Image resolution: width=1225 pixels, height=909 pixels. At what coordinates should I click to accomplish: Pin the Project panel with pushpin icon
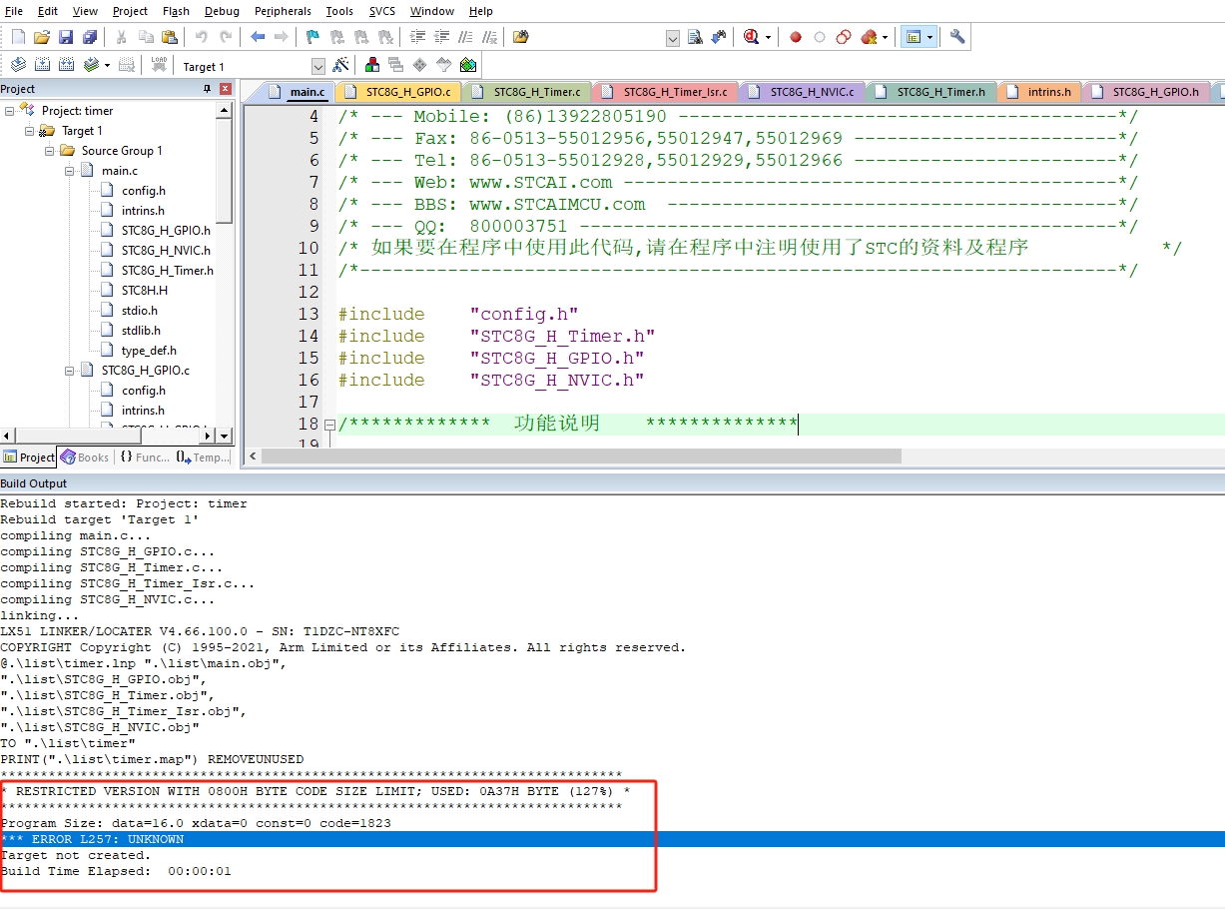pyautogui.click(x=208, y=89)
